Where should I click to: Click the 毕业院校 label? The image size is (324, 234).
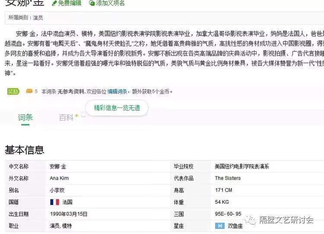[x=184, y=167]
